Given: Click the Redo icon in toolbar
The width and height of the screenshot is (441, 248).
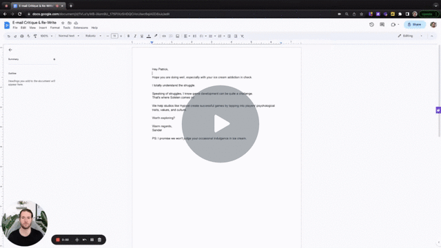Looking at the screenshot, I should [15, 36].
